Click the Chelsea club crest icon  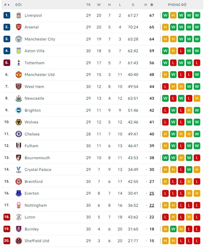coord(19,134)
